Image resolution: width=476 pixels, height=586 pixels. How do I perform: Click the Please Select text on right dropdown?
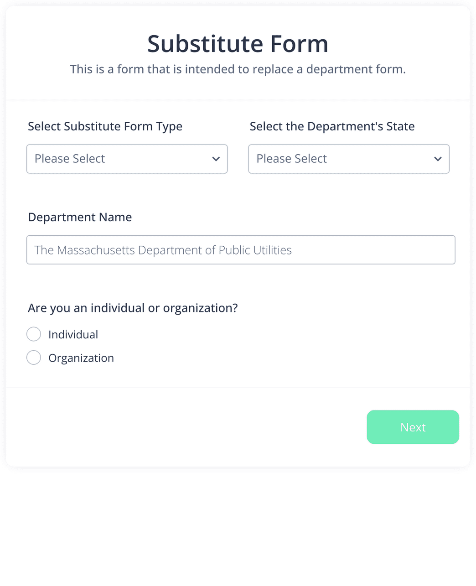pyautogui.click(x=291, y=159)
